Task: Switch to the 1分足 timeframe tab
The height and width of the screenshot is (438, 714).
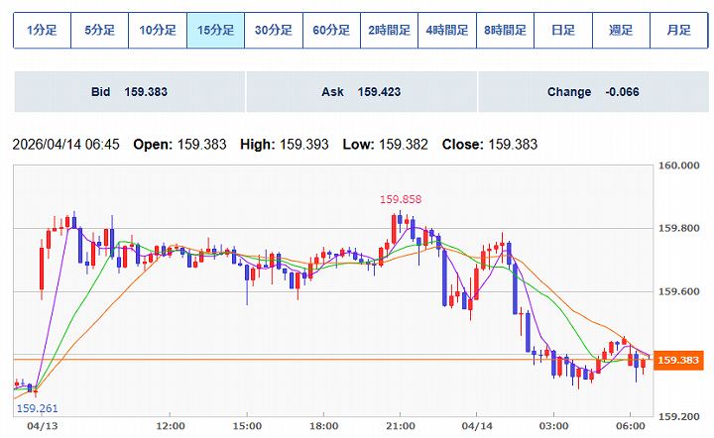Action: [x=42, y=30]
